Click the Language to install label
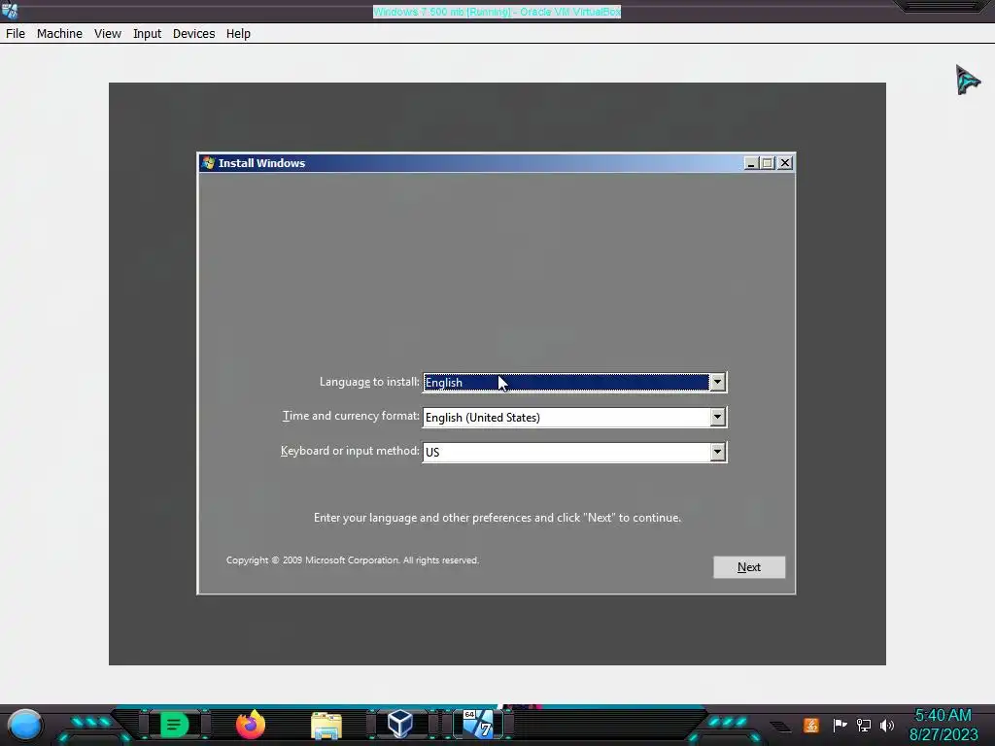 [369, 382]
